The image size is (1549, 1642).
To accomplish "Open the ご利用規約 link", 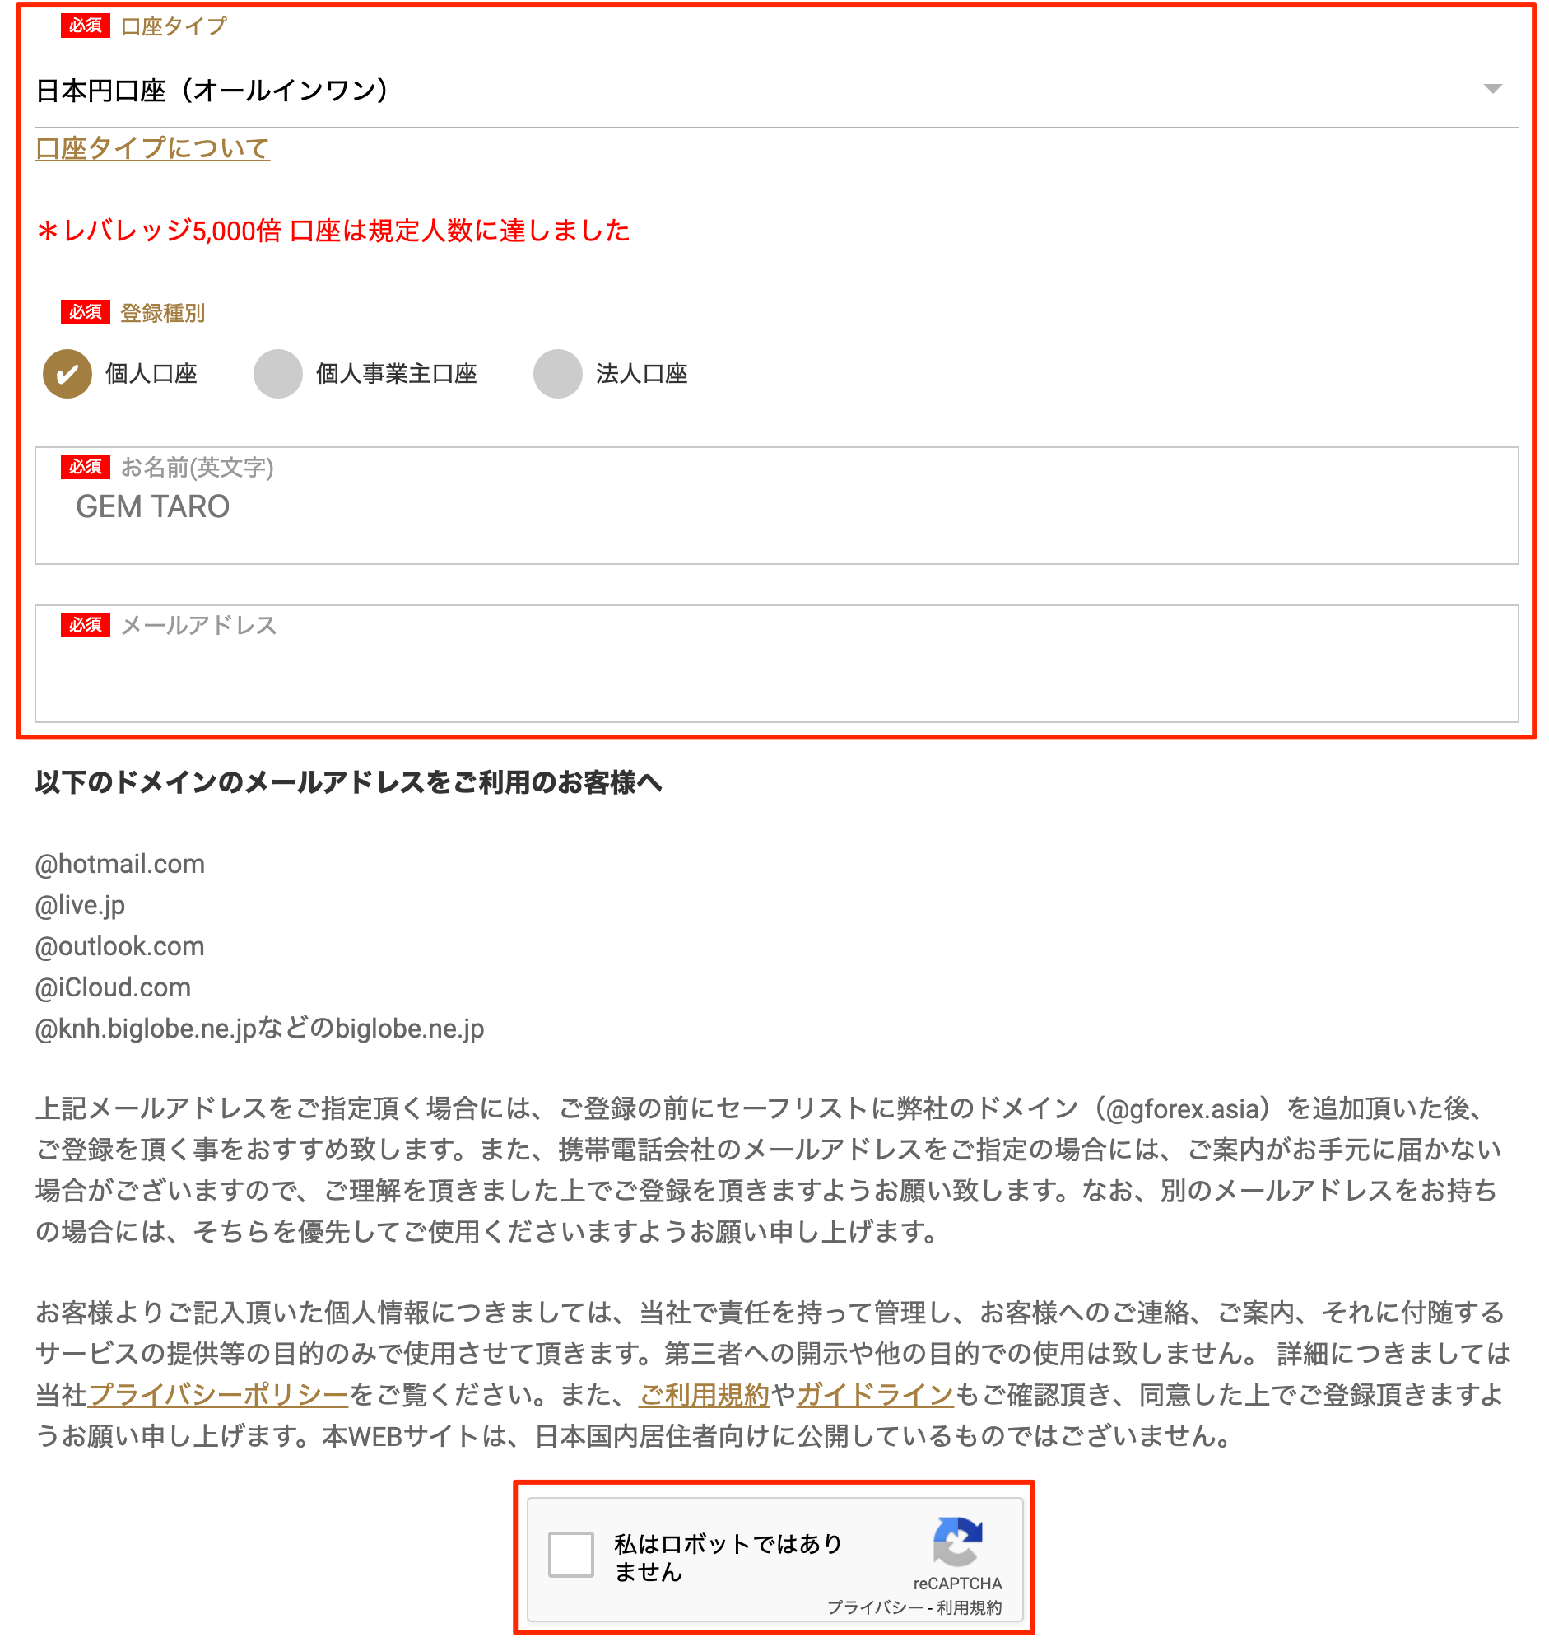I will pos(705,1395).
